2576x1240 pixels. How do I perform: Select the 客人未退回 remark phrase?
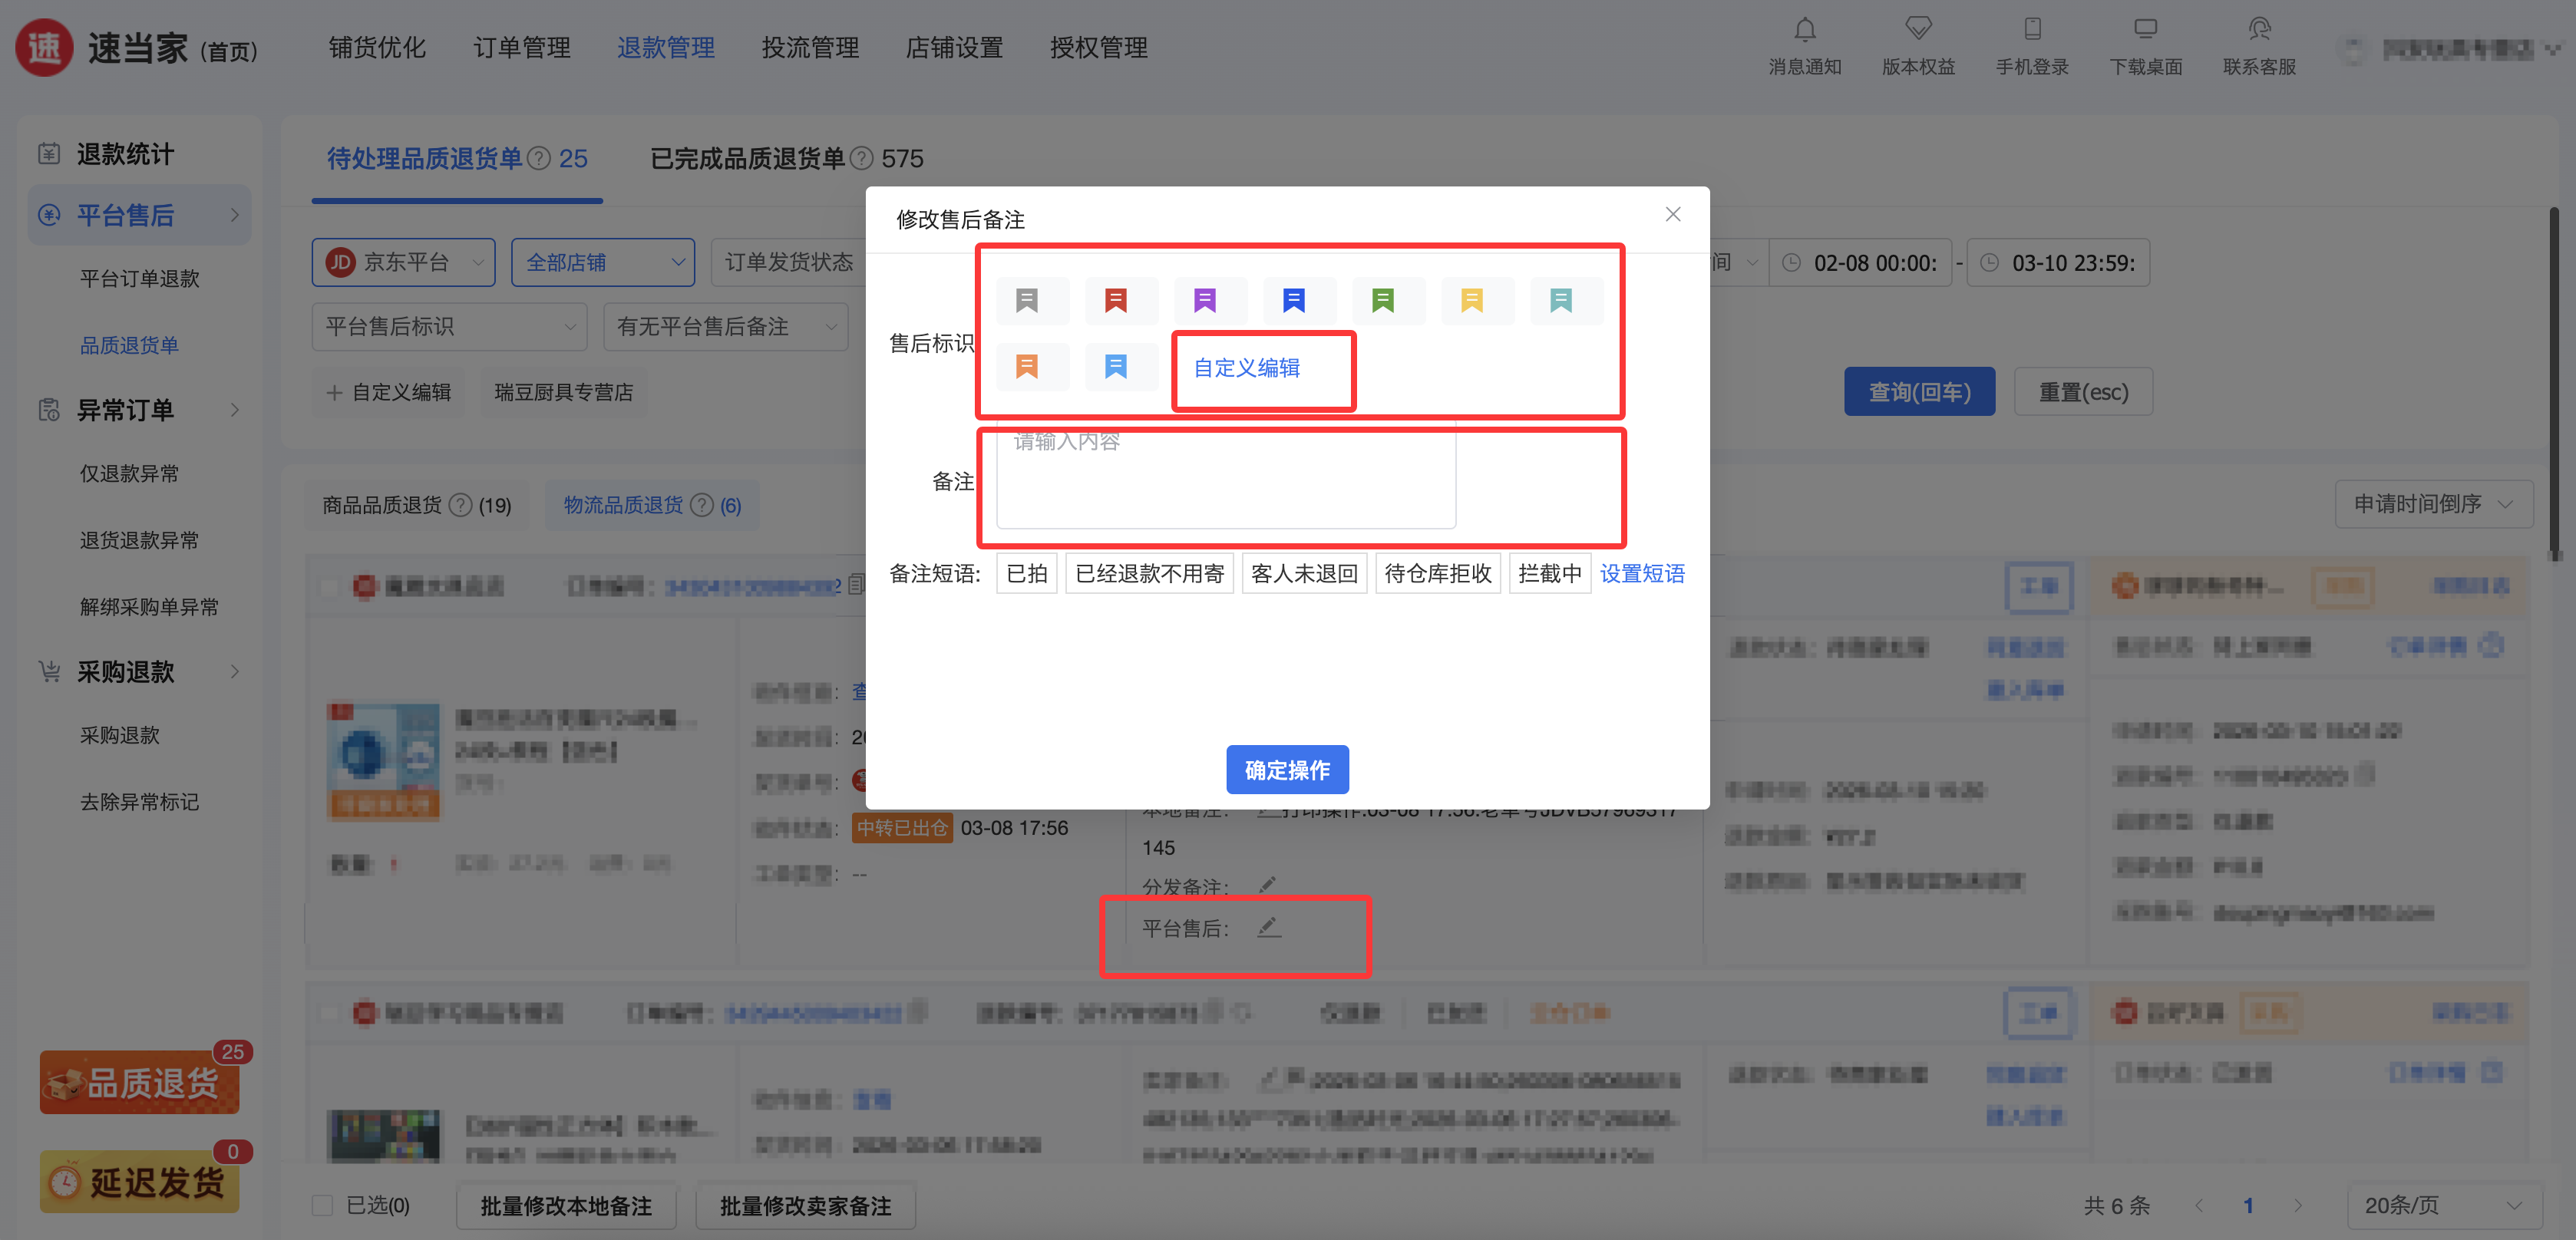tap(1304, 573)
